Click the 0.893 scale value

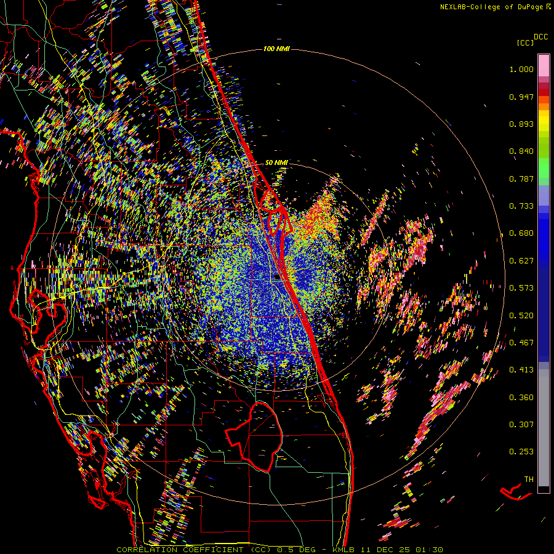[521, 124]
